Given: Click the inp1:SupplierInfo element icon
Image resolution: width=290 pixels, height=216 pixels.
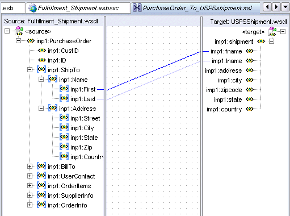Looking at the screenshot, I should (x=41, y=195).
